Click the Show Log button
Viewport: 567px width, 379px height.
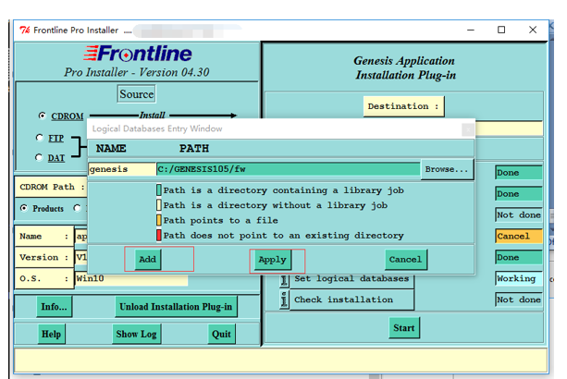coord(136,334)
